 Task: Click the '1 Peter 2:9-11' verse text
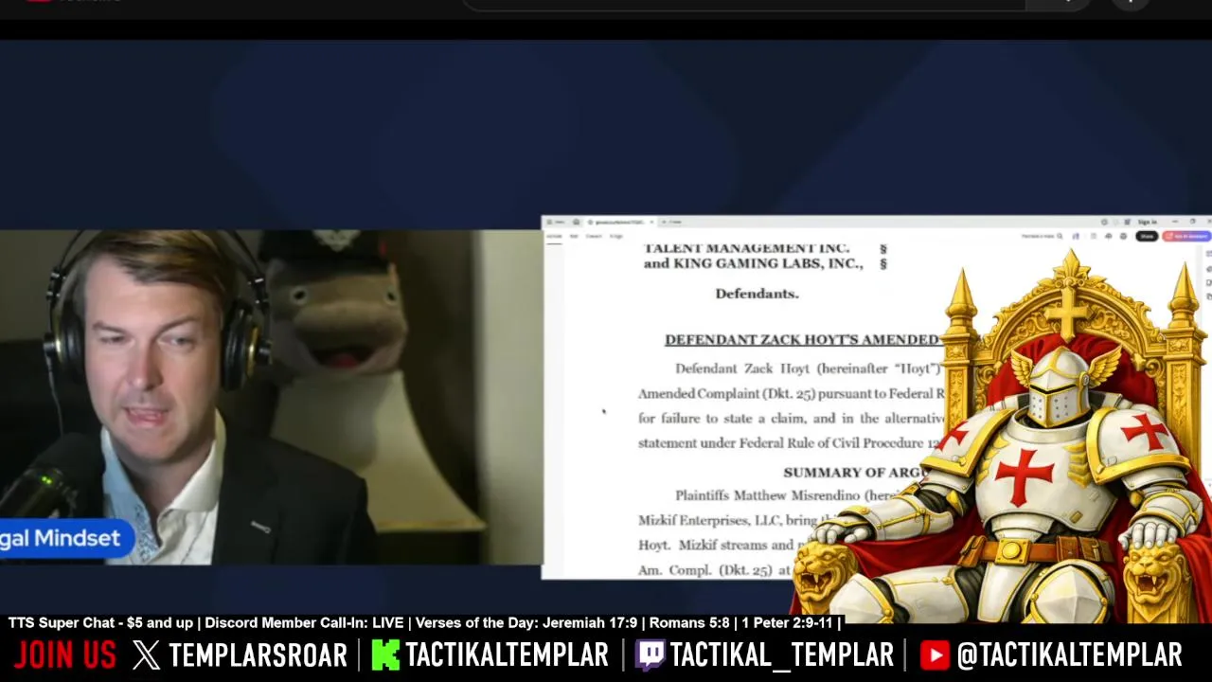point(787,622)
